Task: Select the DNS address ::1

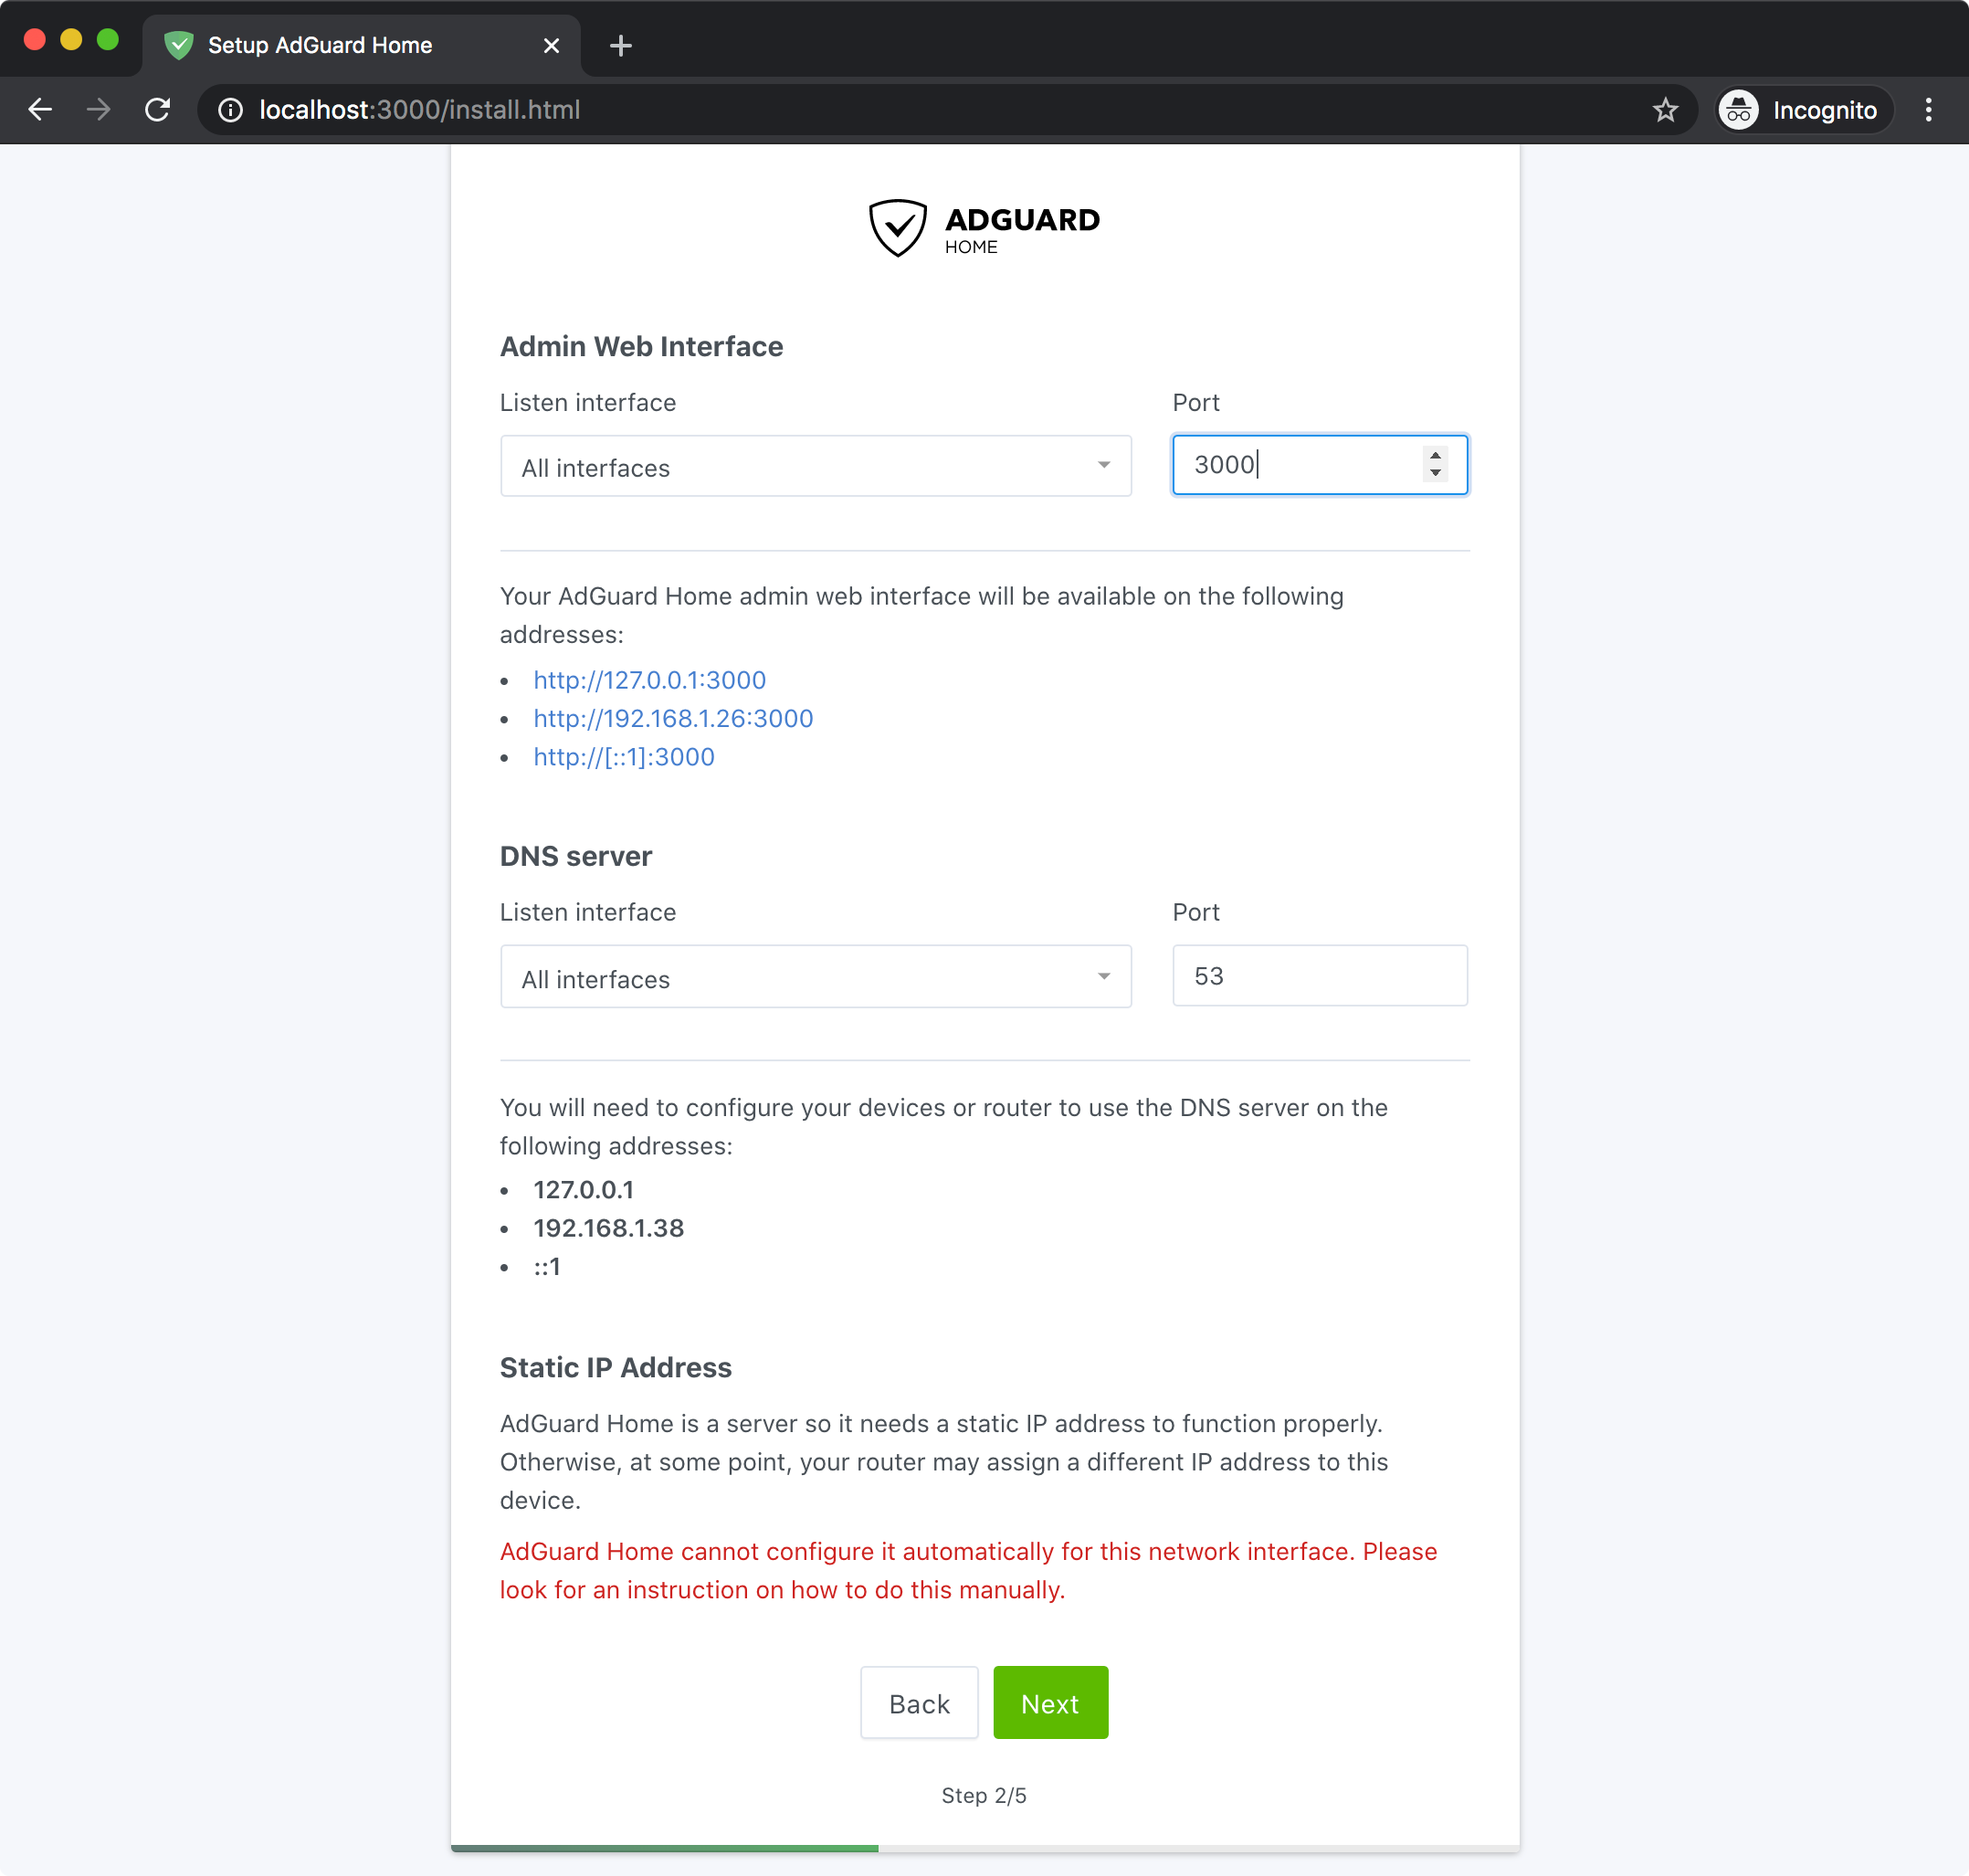Action: point(547,1267)
